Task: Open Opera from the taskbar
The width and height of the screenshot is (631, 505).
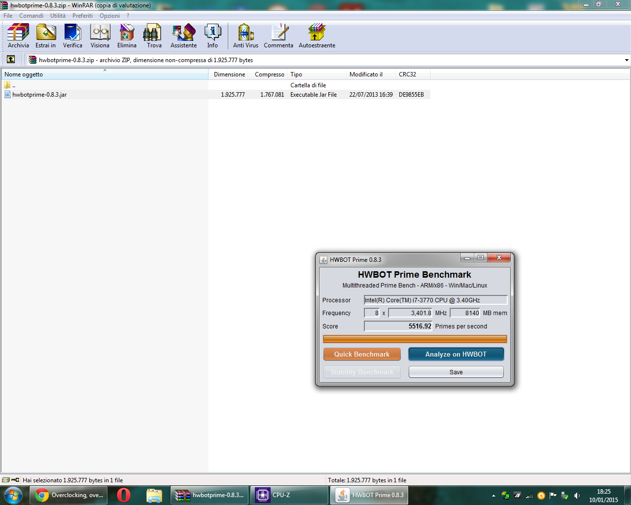Action: pyautogui.click(x=123, y=495)
